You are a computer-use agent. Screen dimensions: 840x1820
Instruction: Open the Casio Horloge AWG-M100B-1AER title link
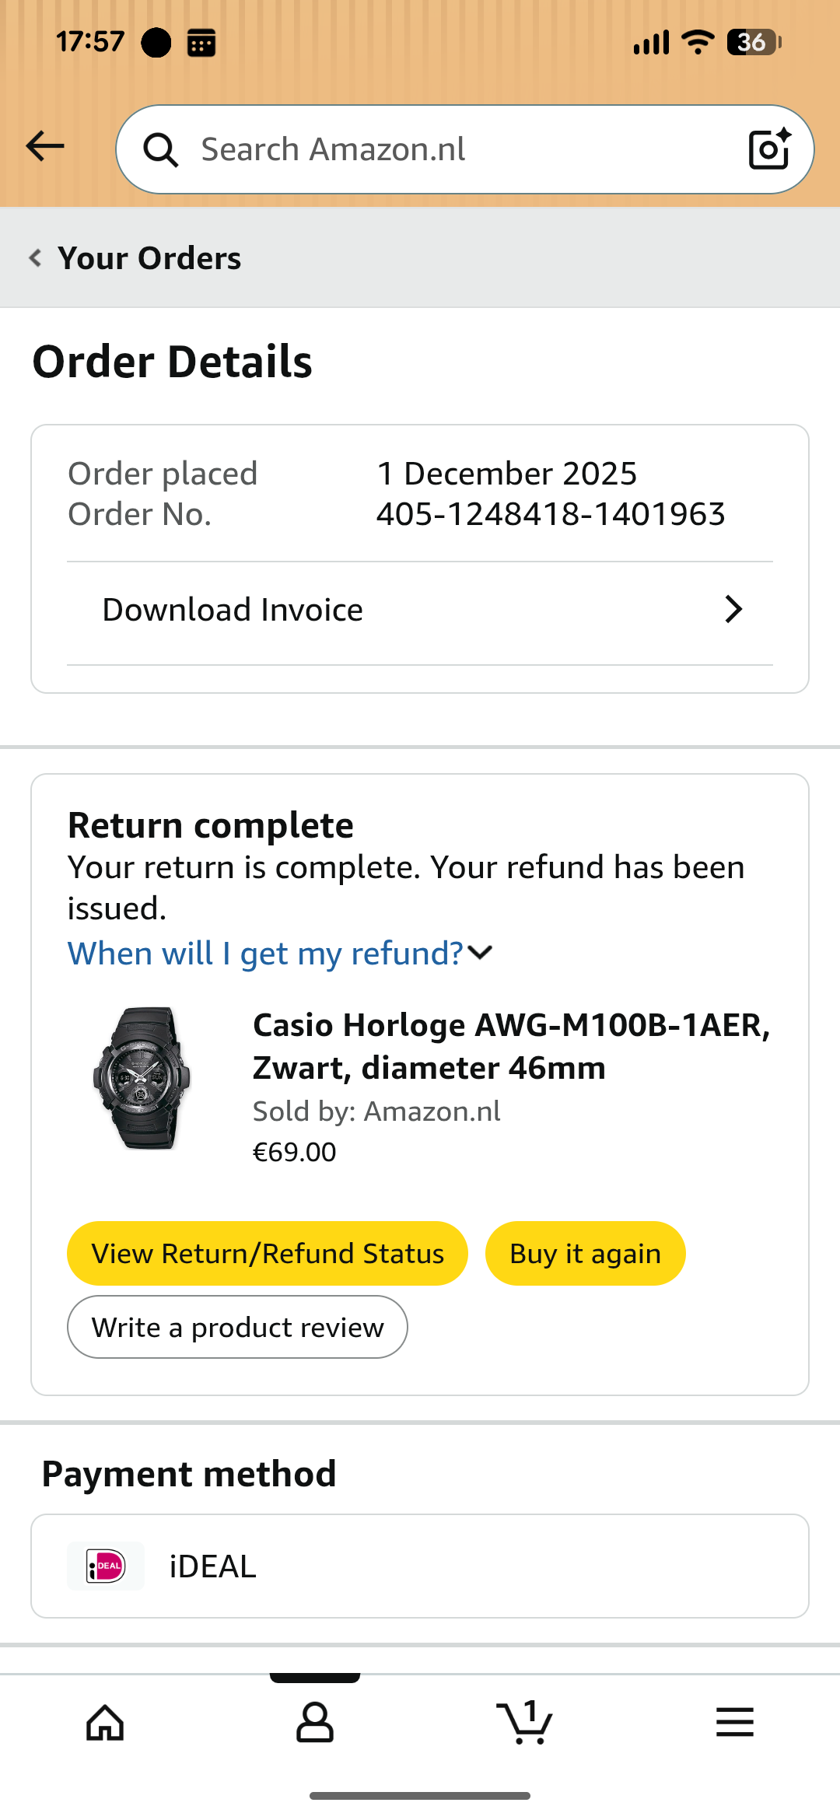tap(511, 1047)
